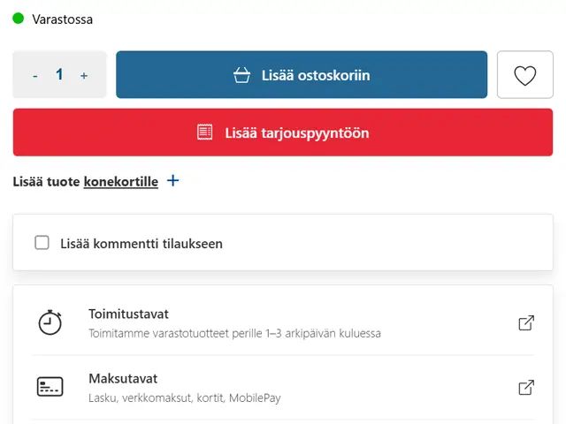Open the Maksutavat heading
Screen dimensions: 566x424
coord(123,379)
